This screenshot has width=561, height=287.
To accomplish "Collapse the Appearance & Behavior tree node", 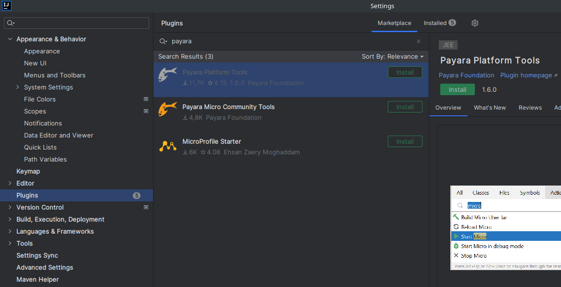I will pyautogui.click(x=10, y=39).
